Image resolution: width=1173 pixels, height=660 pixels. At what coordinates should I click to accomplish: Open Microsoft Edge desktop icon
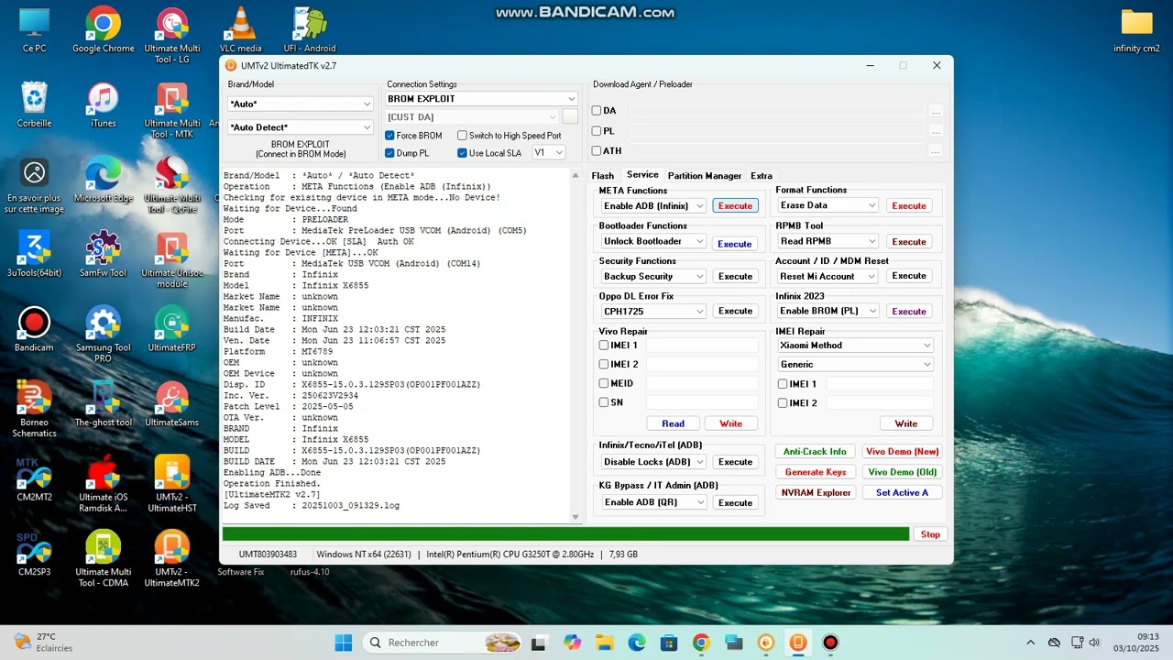click(x=103, y=179)
